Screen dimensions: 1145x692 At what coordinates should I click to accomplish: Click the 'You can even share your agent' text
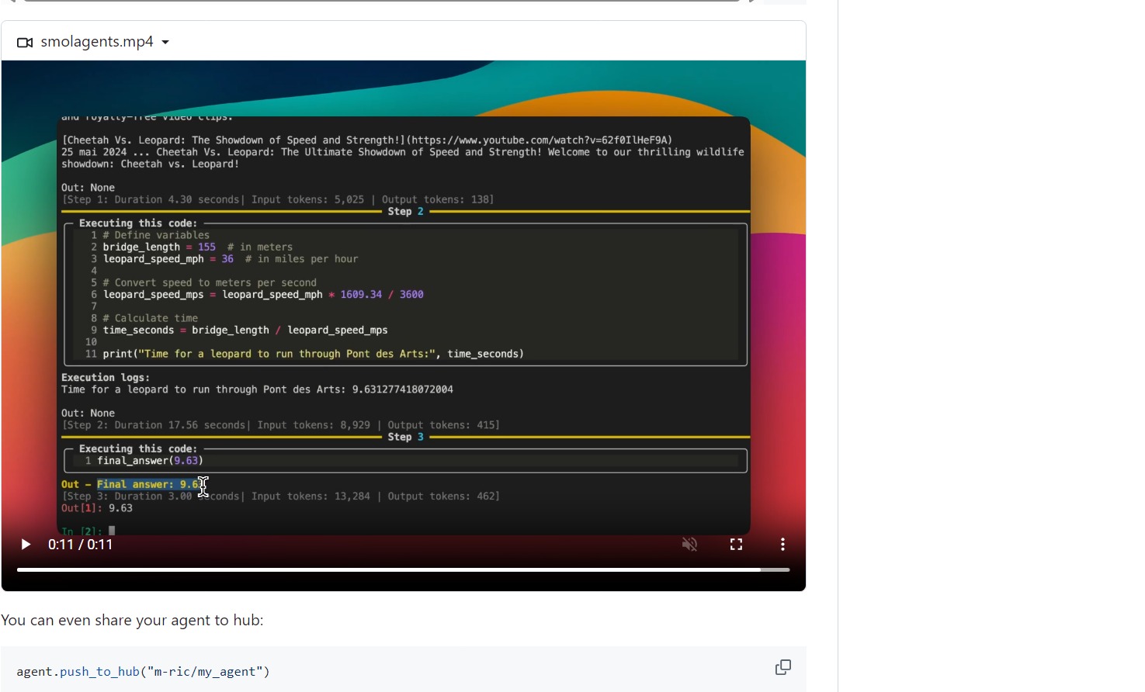point(132,621)
